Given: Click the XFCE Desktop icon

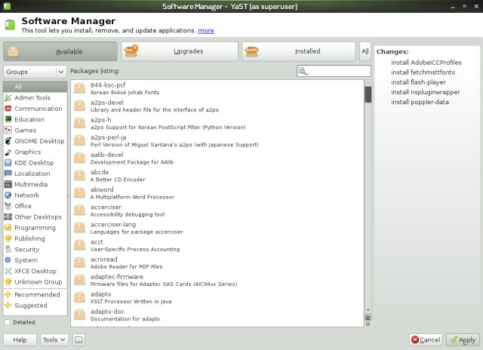Looking at the screenshot, I should 8,272.
